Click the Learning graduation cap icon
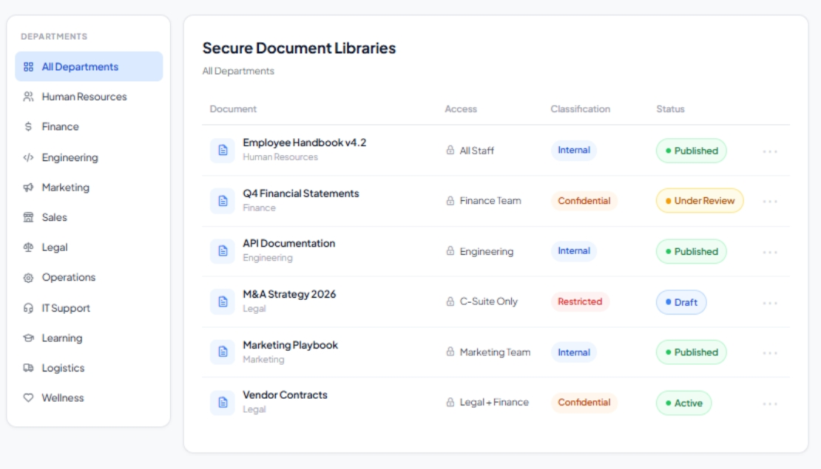 pyautogui.click(x=28, y=338)
